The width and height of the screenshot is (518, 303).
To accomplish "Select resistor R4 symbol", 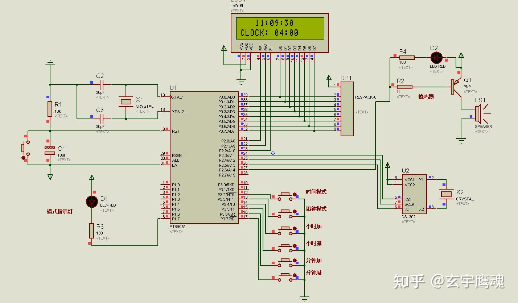I will coord(408,57).
